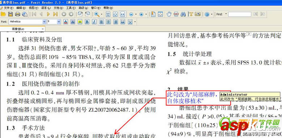The width and height of the screenshot is (282, 138).
Task: Select the snapshot camera tool
Action: [x=198, y=14]
